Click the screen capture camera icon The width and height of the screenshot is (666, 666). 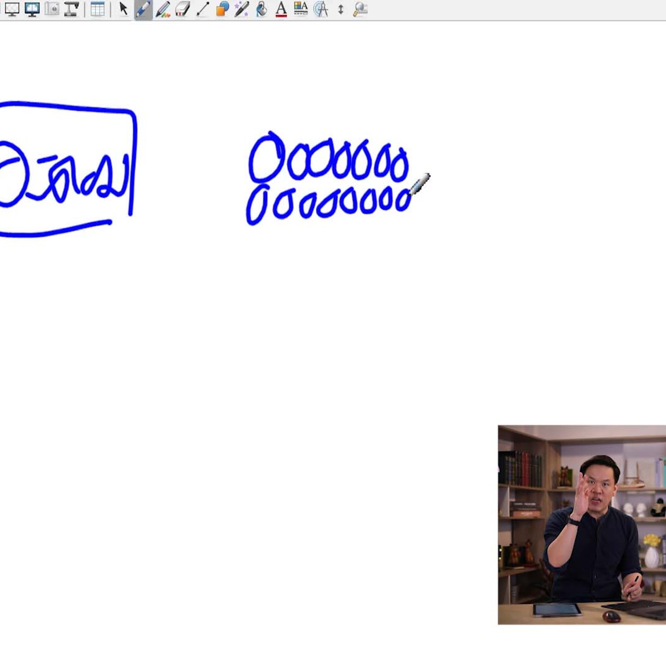[x=52, y=9]
